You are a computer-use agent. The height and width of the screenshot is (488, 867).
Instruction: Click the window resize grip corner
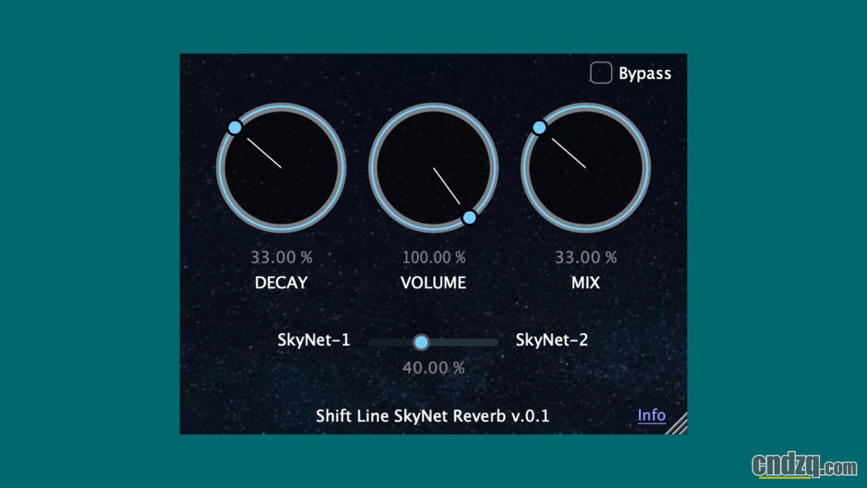click(676, 424)
